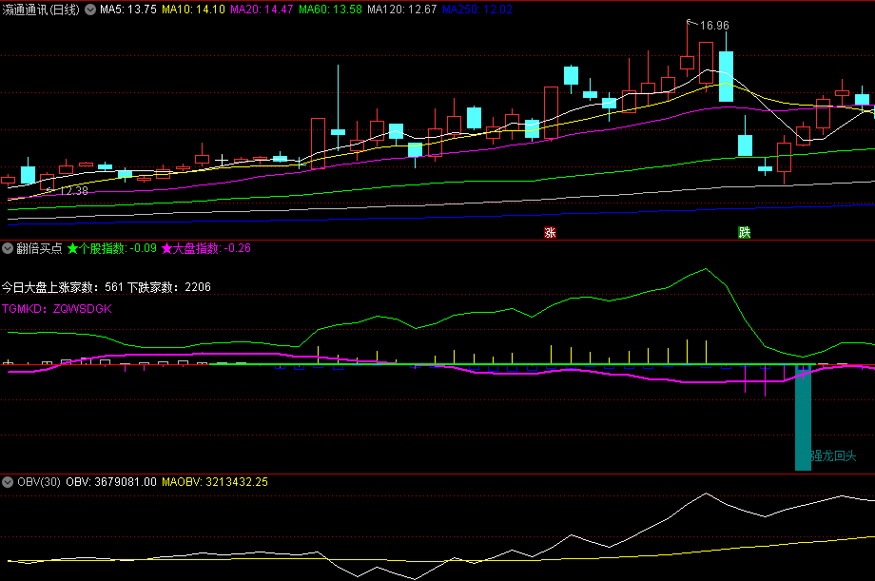Click the tall teal signal bar

tap(803, 417)
